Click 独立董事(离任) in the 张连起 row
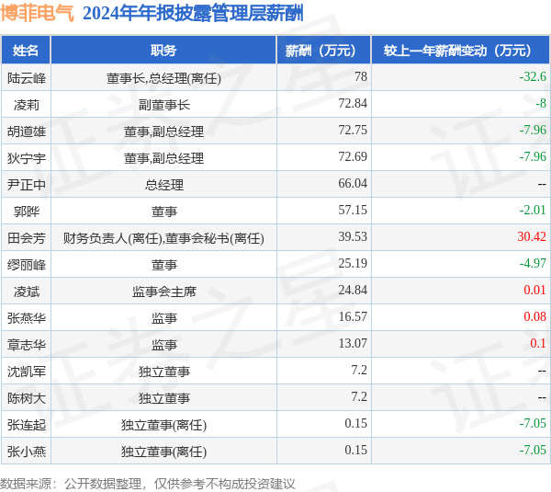551x492 pixels. tap(163, 426)
